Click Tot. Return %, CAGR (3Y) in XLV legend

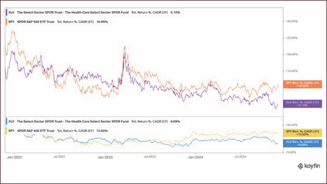click(150, 12)
